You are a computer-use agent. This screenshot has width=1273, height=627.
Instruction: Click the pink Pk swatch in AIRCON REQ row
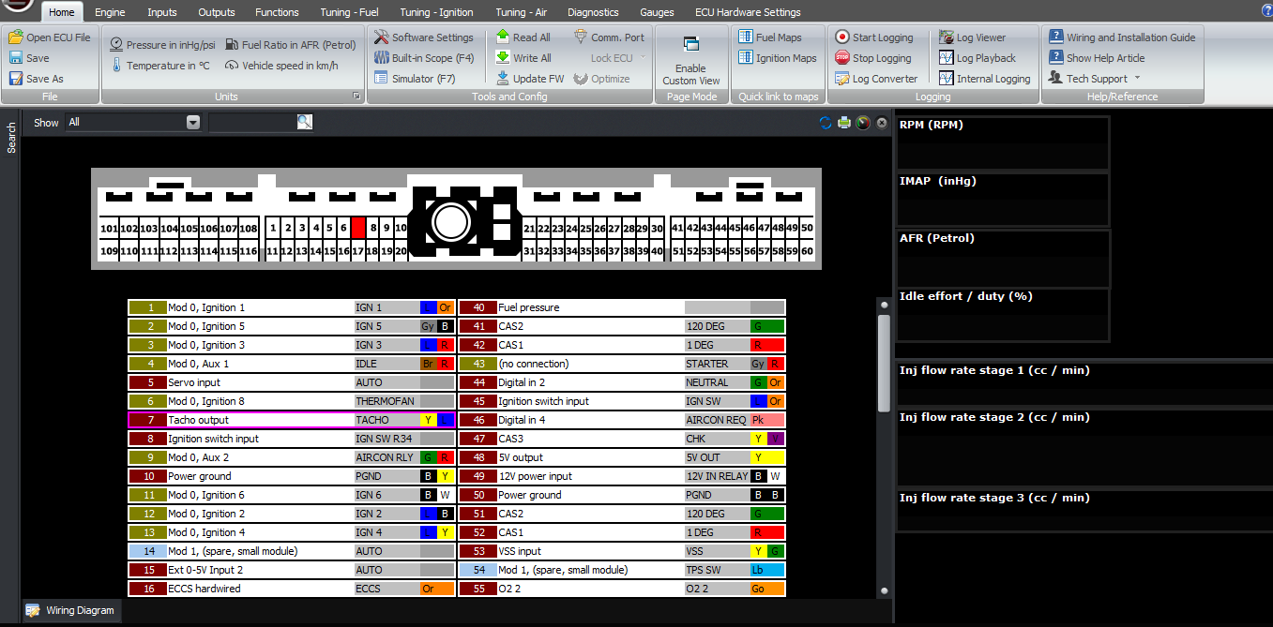tap(767, 420)
